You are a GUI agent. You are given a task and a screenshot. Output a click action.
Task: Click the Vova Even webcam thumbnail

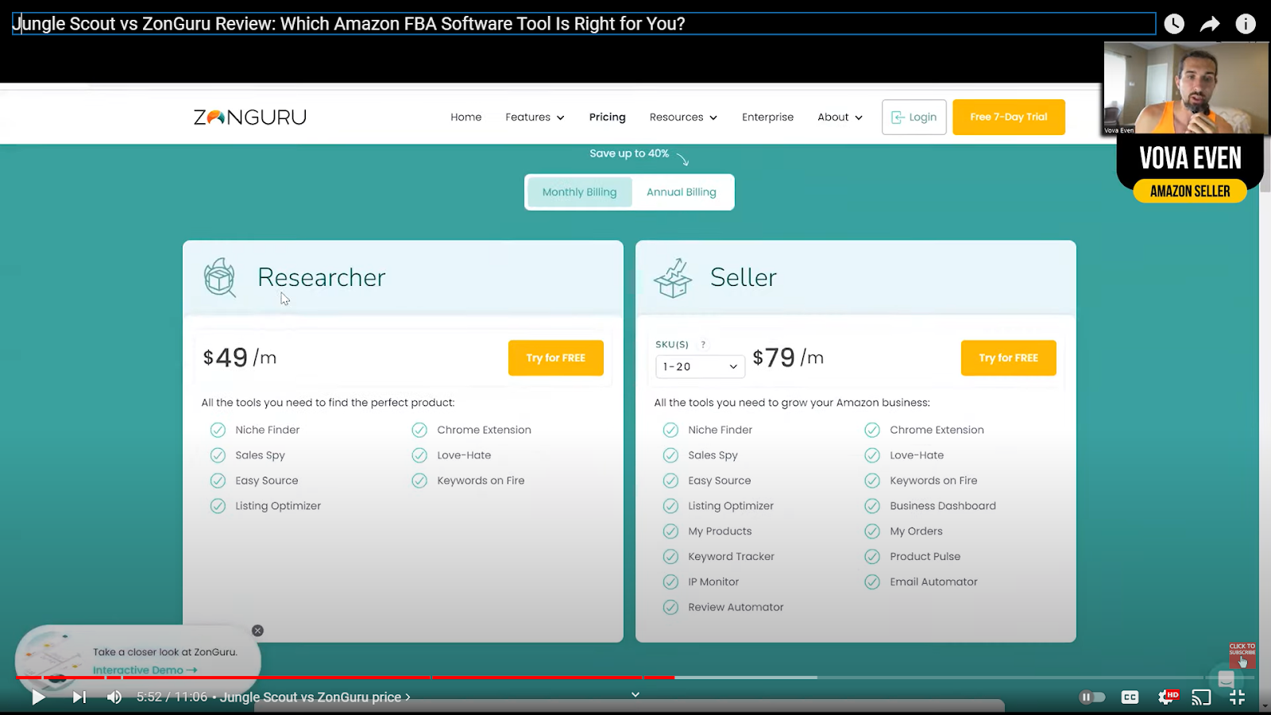tap(1185, 87)
